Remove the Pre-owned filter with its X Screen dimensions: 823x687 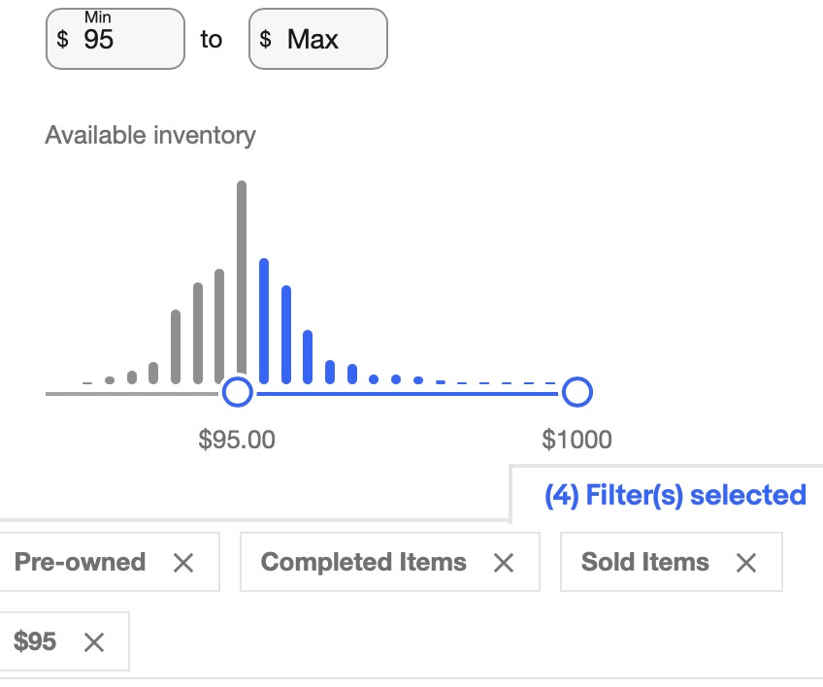(183, 563)
